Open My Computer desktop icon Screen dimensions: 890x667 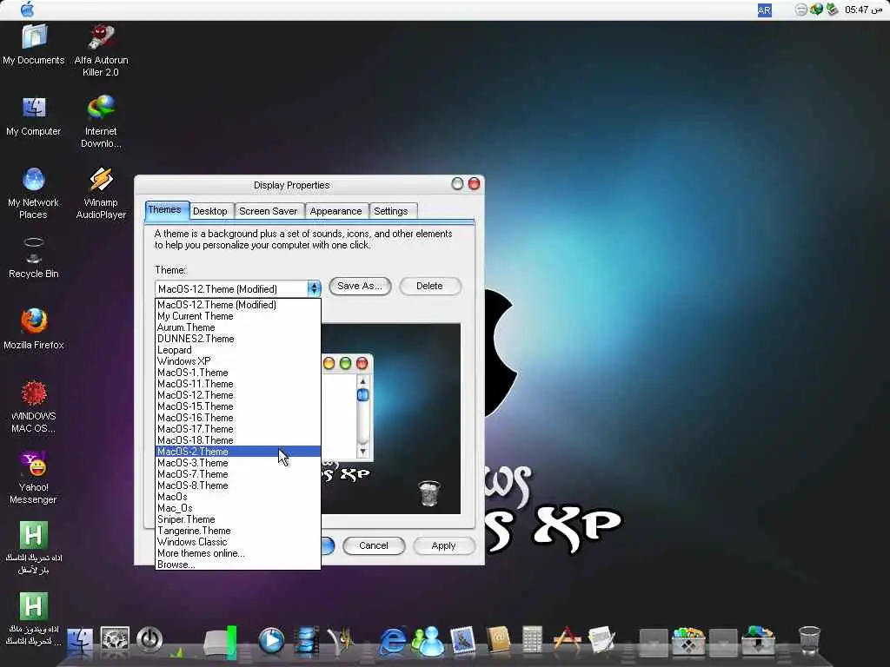pyautogui.click(x=34, y=116)
